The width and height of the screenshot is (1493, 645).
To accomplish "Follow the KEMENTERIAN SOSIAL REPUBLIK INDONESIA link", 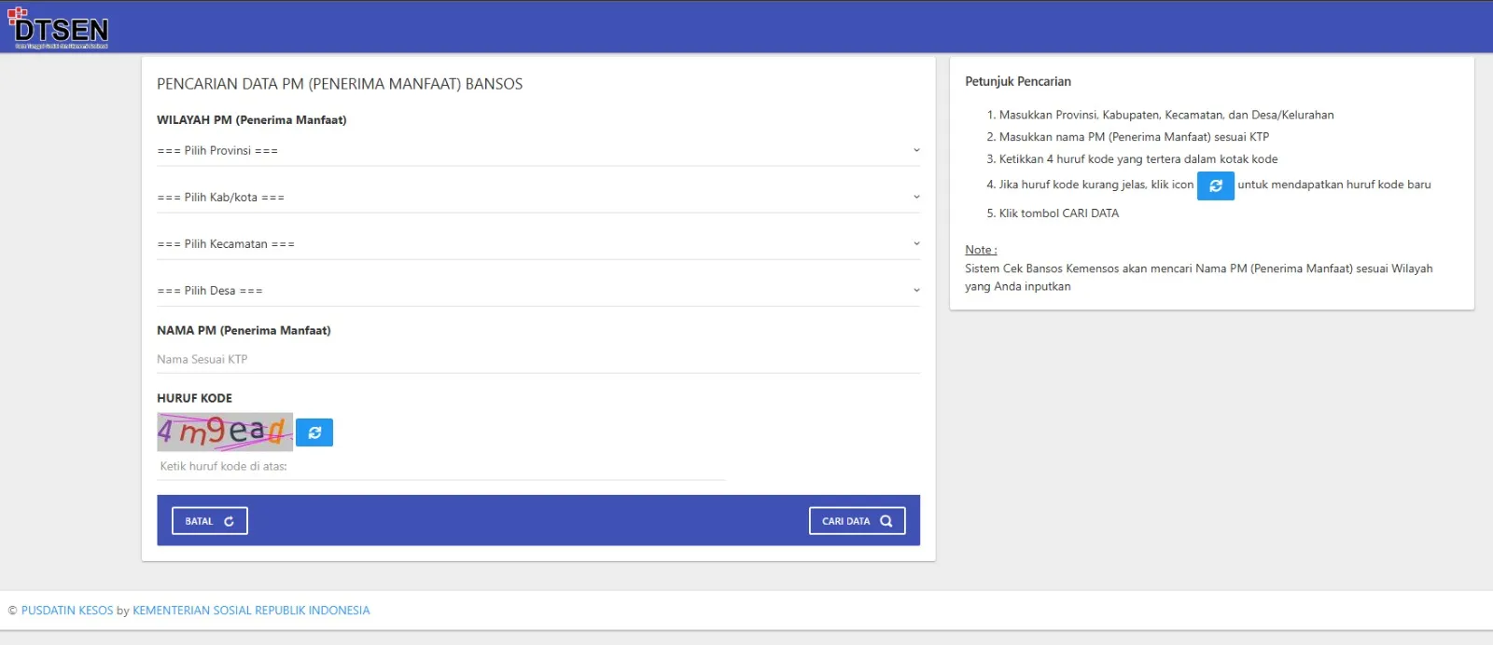I will pos(251,611).
